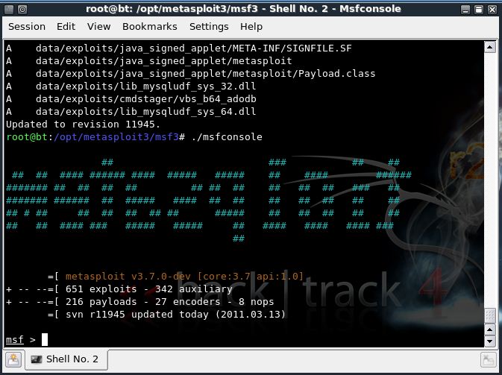
Task: Click '216 payloads - 27 encoders' line
Action: pyautogui.click(x=169, y=302)
